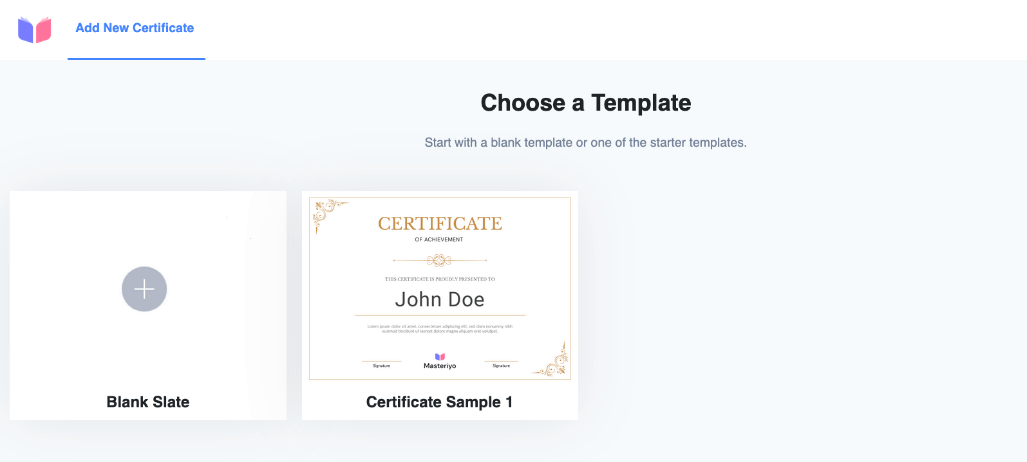Open the Add New Certificate tab
Screen dimensions: 1027x462
coord(135,28)
